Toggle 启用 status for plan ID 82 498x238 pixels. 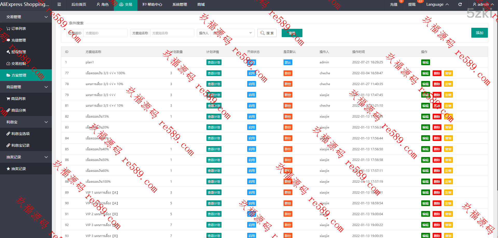tap(252, 117)
